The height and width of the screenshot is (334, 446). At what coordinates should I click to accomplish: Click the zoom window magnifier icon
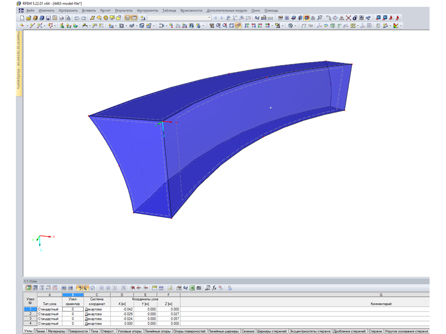218,26
